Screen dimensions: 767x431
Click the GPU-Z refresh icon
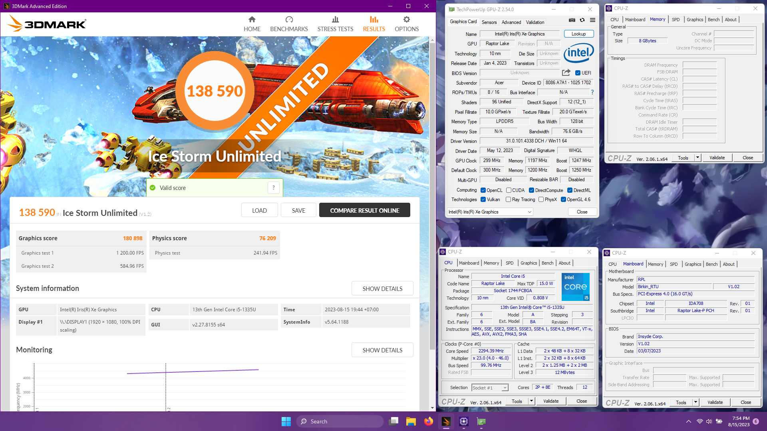coord(582,20)
